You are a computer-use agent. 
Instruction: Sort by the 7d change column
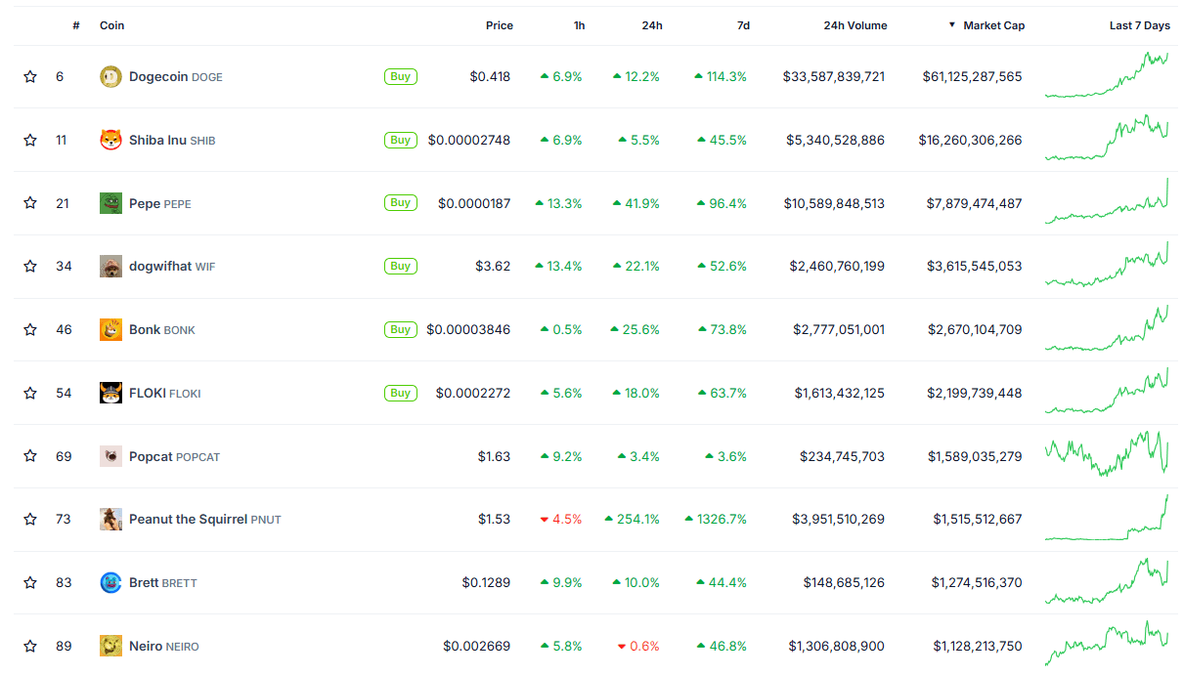pos(743,25)
